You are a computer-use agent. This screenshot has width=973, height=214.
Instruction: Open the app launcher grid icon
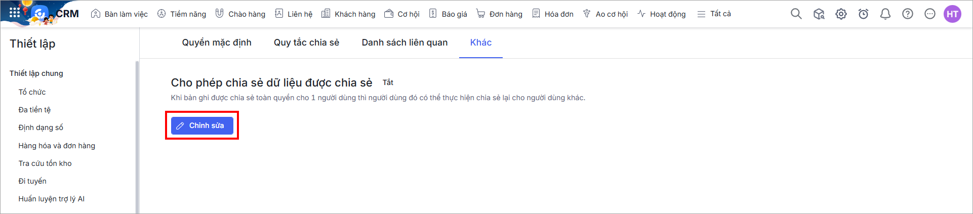coord(15,13)
